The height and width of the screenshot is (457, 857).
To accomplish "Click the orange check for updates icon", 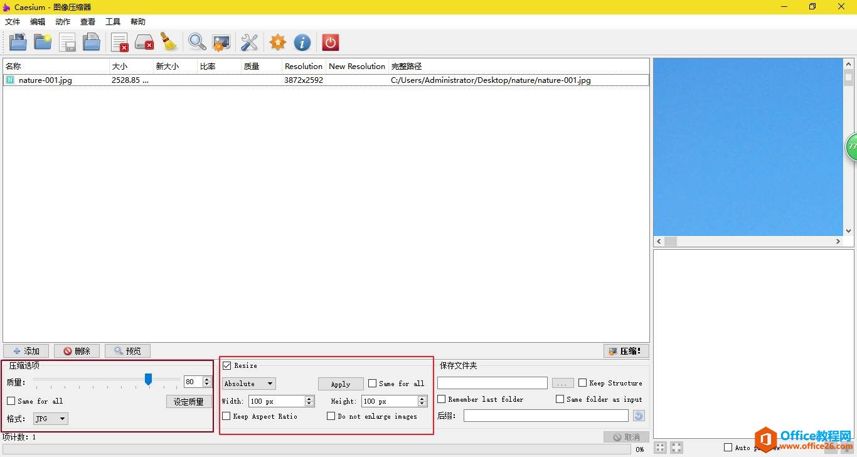I will coord(277,42).
